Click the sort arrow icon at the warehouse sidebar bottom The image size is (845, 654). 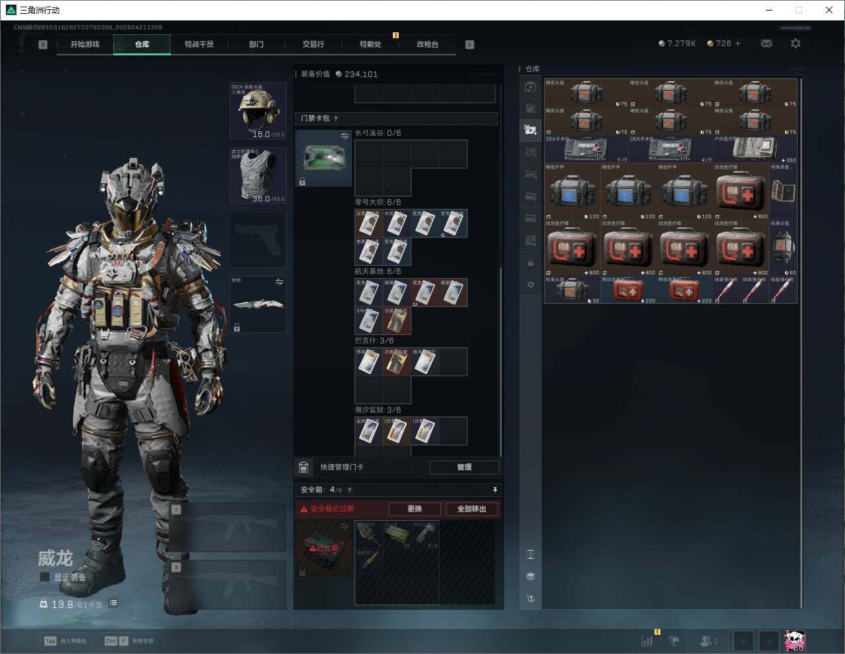[x=531, y=599]
